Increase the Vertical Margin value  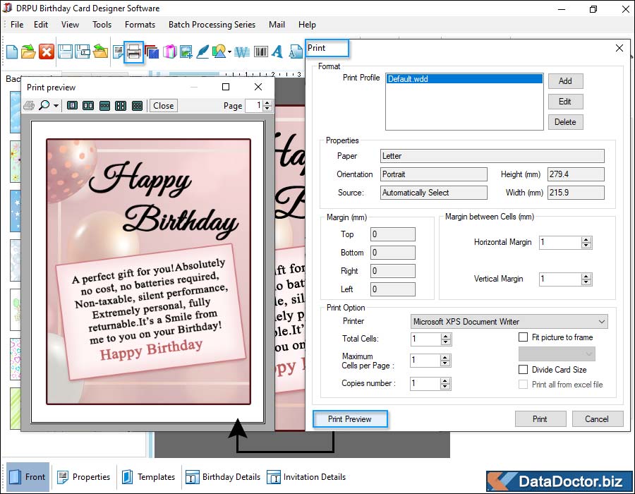point(586,276)
